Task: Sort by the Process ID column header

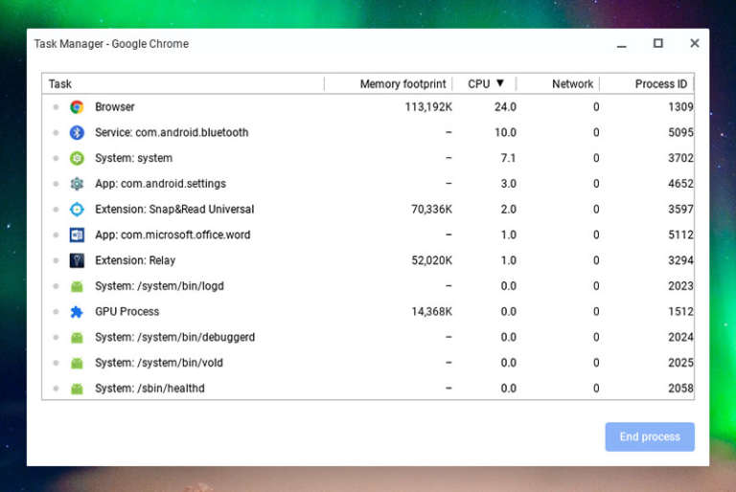Action: click(x=647, y=84)
